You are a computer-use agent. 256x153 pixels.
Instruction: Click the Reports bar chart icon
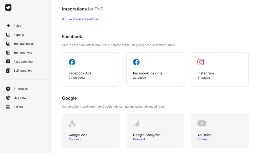point(8,35)
